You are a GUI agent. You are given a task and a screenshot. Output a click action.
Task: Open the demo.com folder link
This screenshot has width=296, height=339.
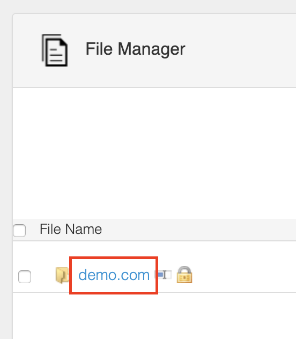[x=114, y=275]
